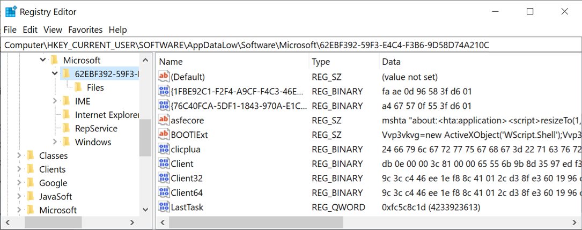The height and width of the screenshot is (230, 582).
Task: Select the Client64 value name
Action: 187,192
